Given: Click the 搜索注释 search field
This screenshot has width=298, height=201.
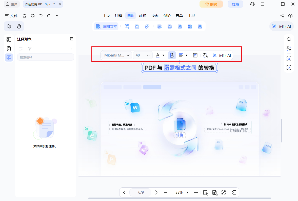Looking at the screenshot, I should point(45,57).
